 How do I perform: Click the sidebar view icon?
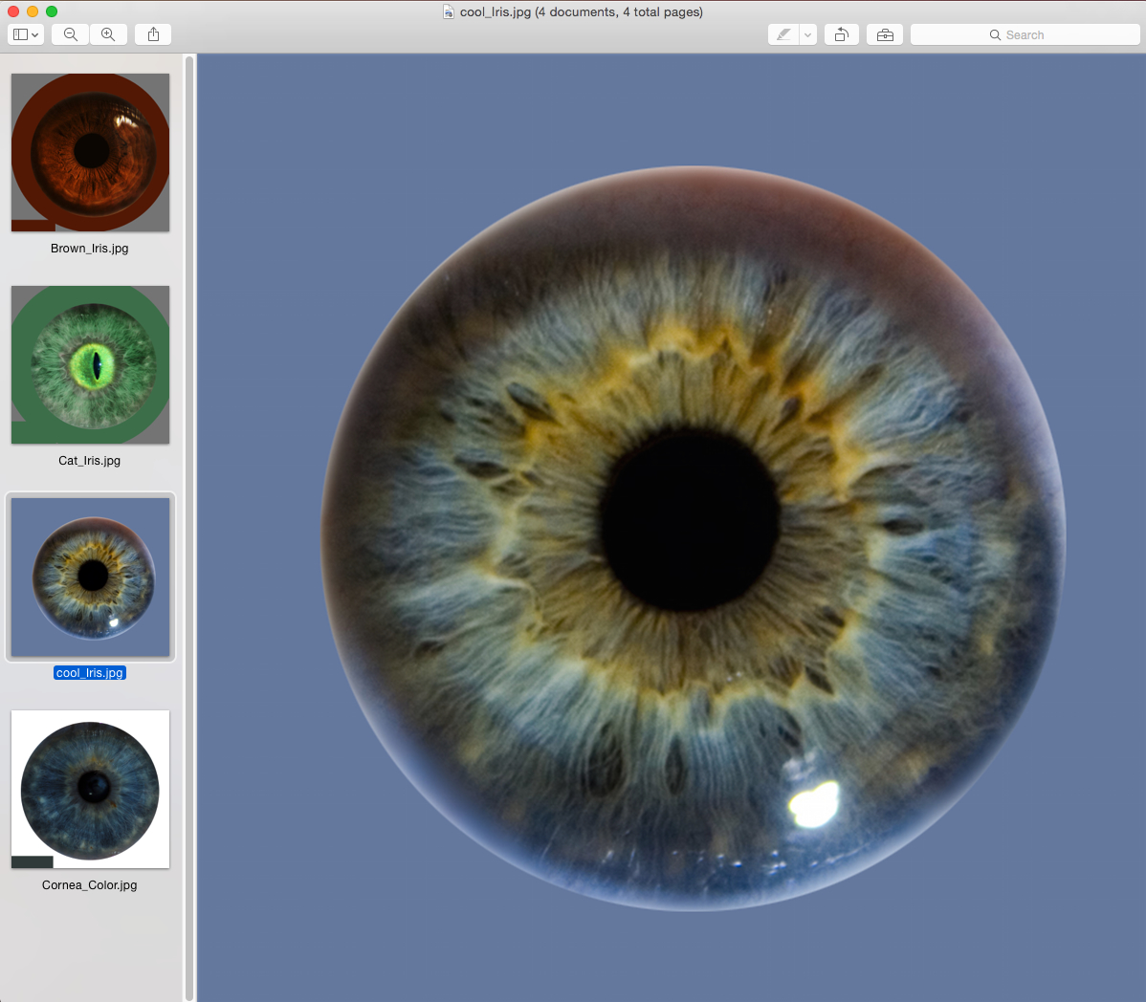(20, 34)
